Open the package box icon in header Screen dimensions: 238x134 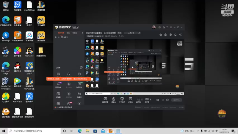170,35
